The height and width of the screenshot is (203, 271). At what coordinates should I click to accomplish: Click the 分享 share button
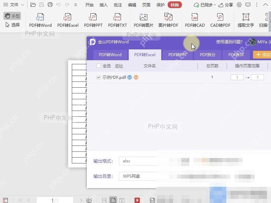point(226,5)
